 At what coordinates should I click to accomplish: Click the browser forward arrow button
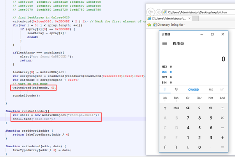[159, 12]
